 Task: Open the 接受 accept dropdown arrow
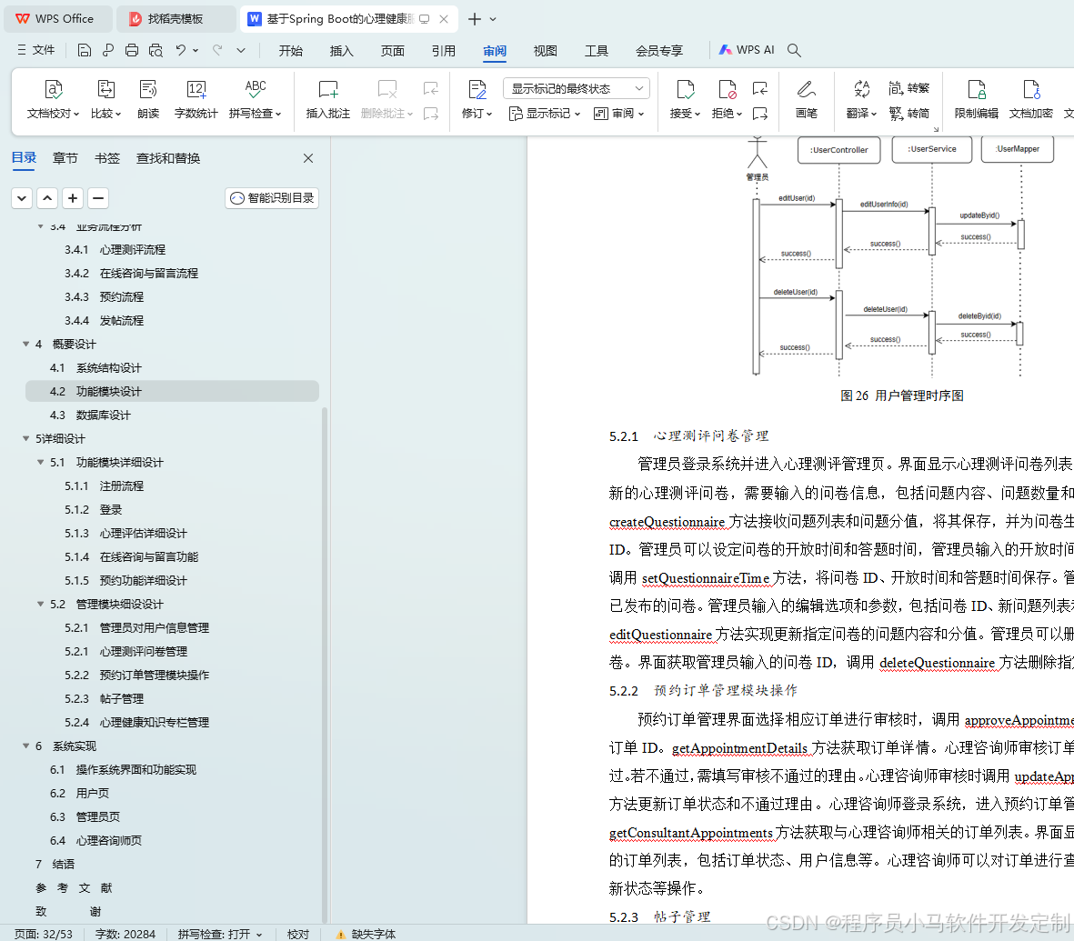(696, 113)
